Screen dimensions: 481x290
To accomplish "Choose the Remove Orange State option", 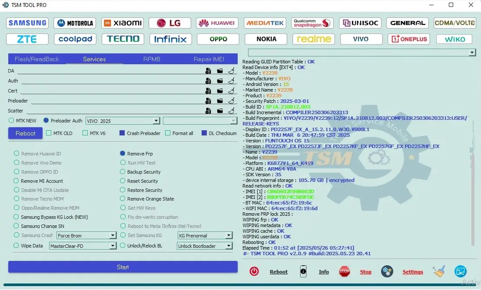I will [x=123, y=199].
